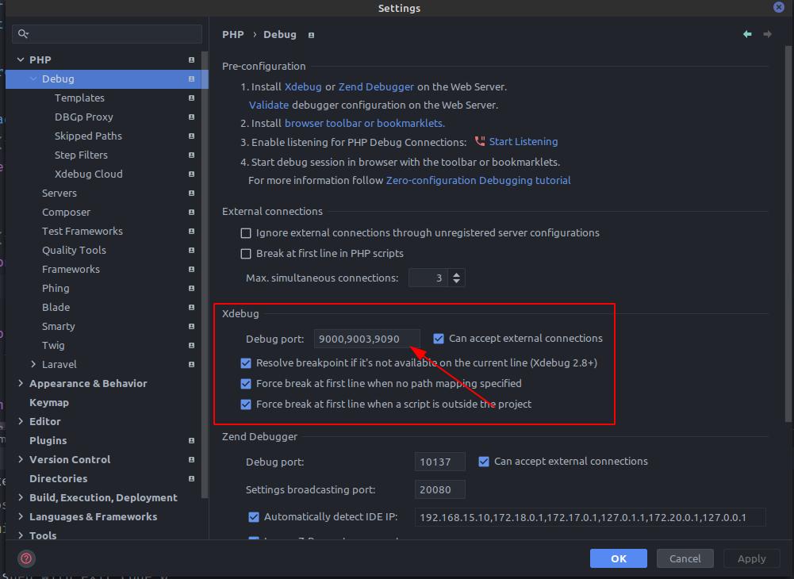Screen dimensions: 794x579
Task: Click the project-level icon next to Debug breadcrumb
Action: coord(311,35)
